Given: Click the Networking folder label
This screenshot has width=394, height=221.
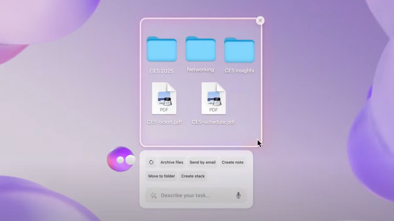Looking at the screenshot, I should coord(201,70).
